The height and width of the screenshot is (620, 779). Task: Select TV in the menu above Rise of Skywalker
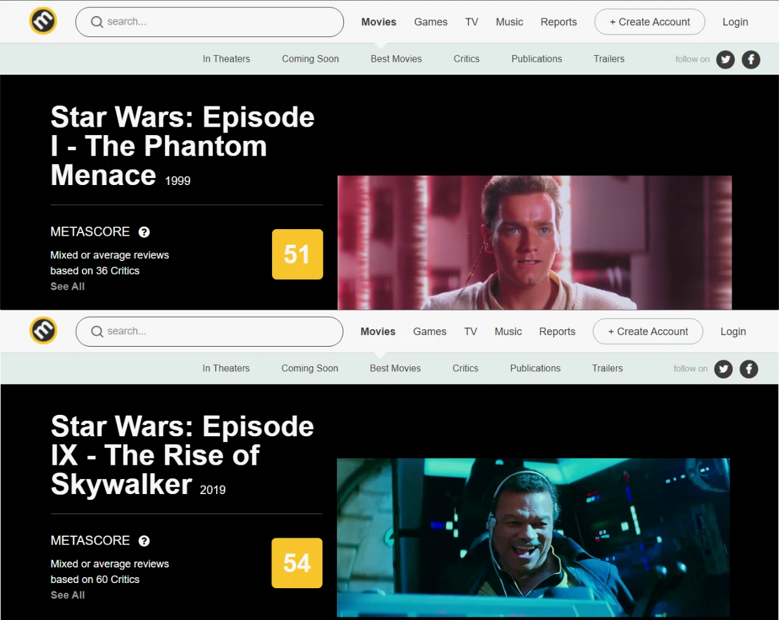coord(471,332)
